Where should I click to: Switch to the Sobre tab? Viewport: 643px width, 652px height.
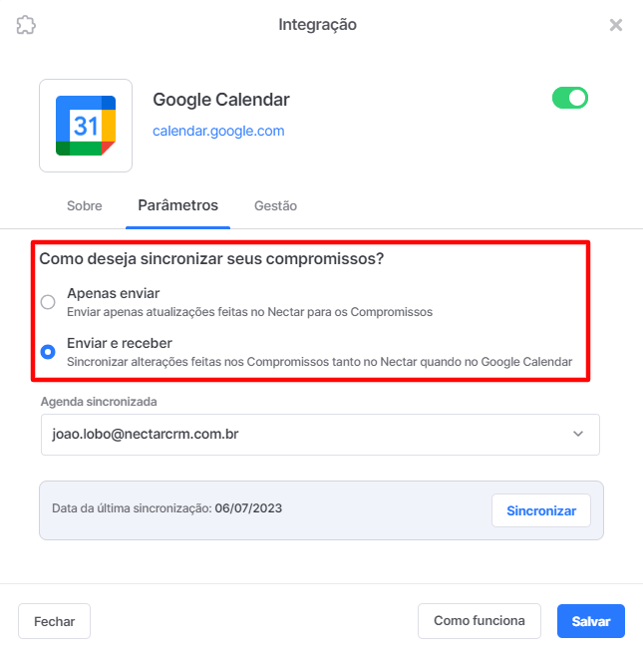(x=85, y=205)
